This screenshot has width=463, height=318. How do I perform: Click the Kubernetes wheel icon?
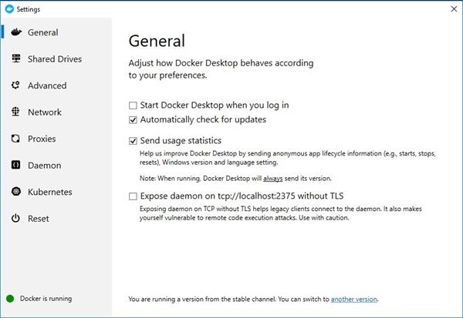pyautogui.click(x=15, y=192)
